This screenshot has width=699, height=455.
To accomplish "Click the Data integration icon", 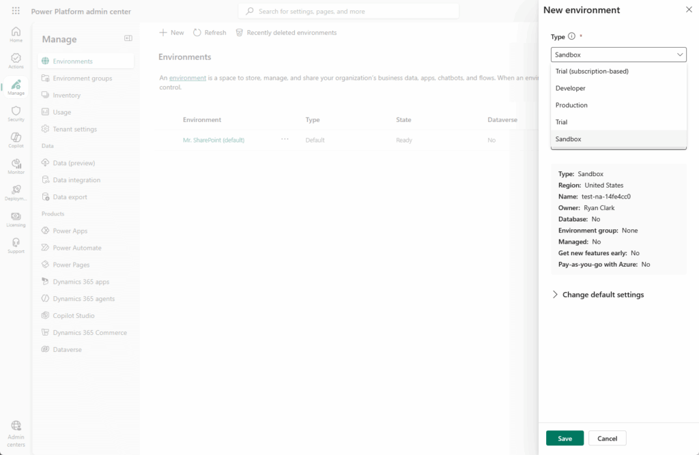I will point(46,179).
